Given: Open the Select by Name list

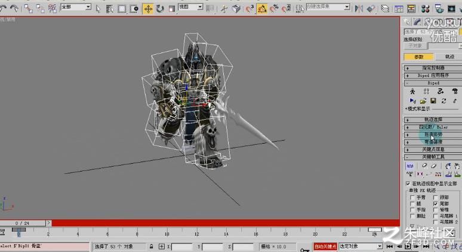Looking at the screenshot, I should tap(110, 9).
